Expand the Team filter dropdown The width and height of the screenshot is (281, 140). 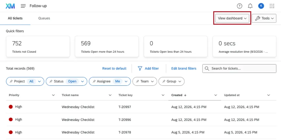click(x=145, y=81)
